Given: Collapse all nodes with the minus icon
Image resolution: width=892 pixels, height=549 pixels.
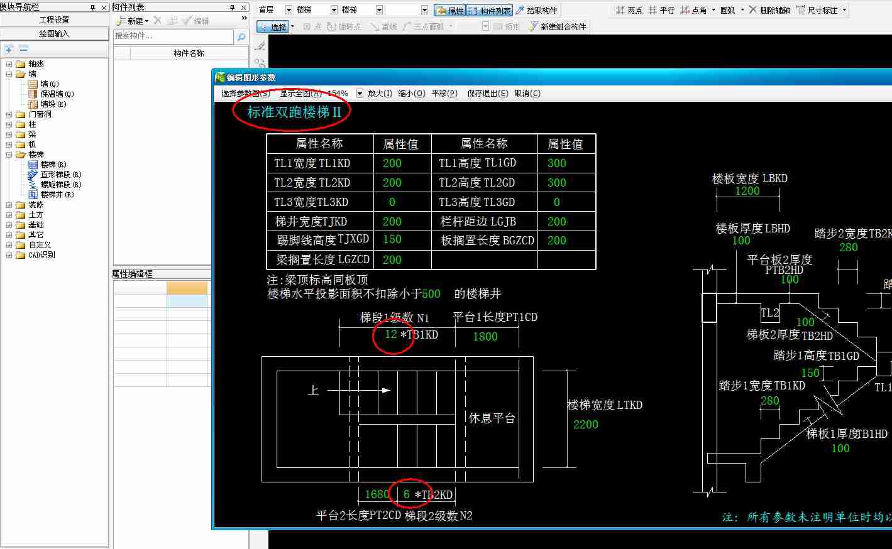Looking at the screenshot, I should pyautogui.click(x=23, y=48).
